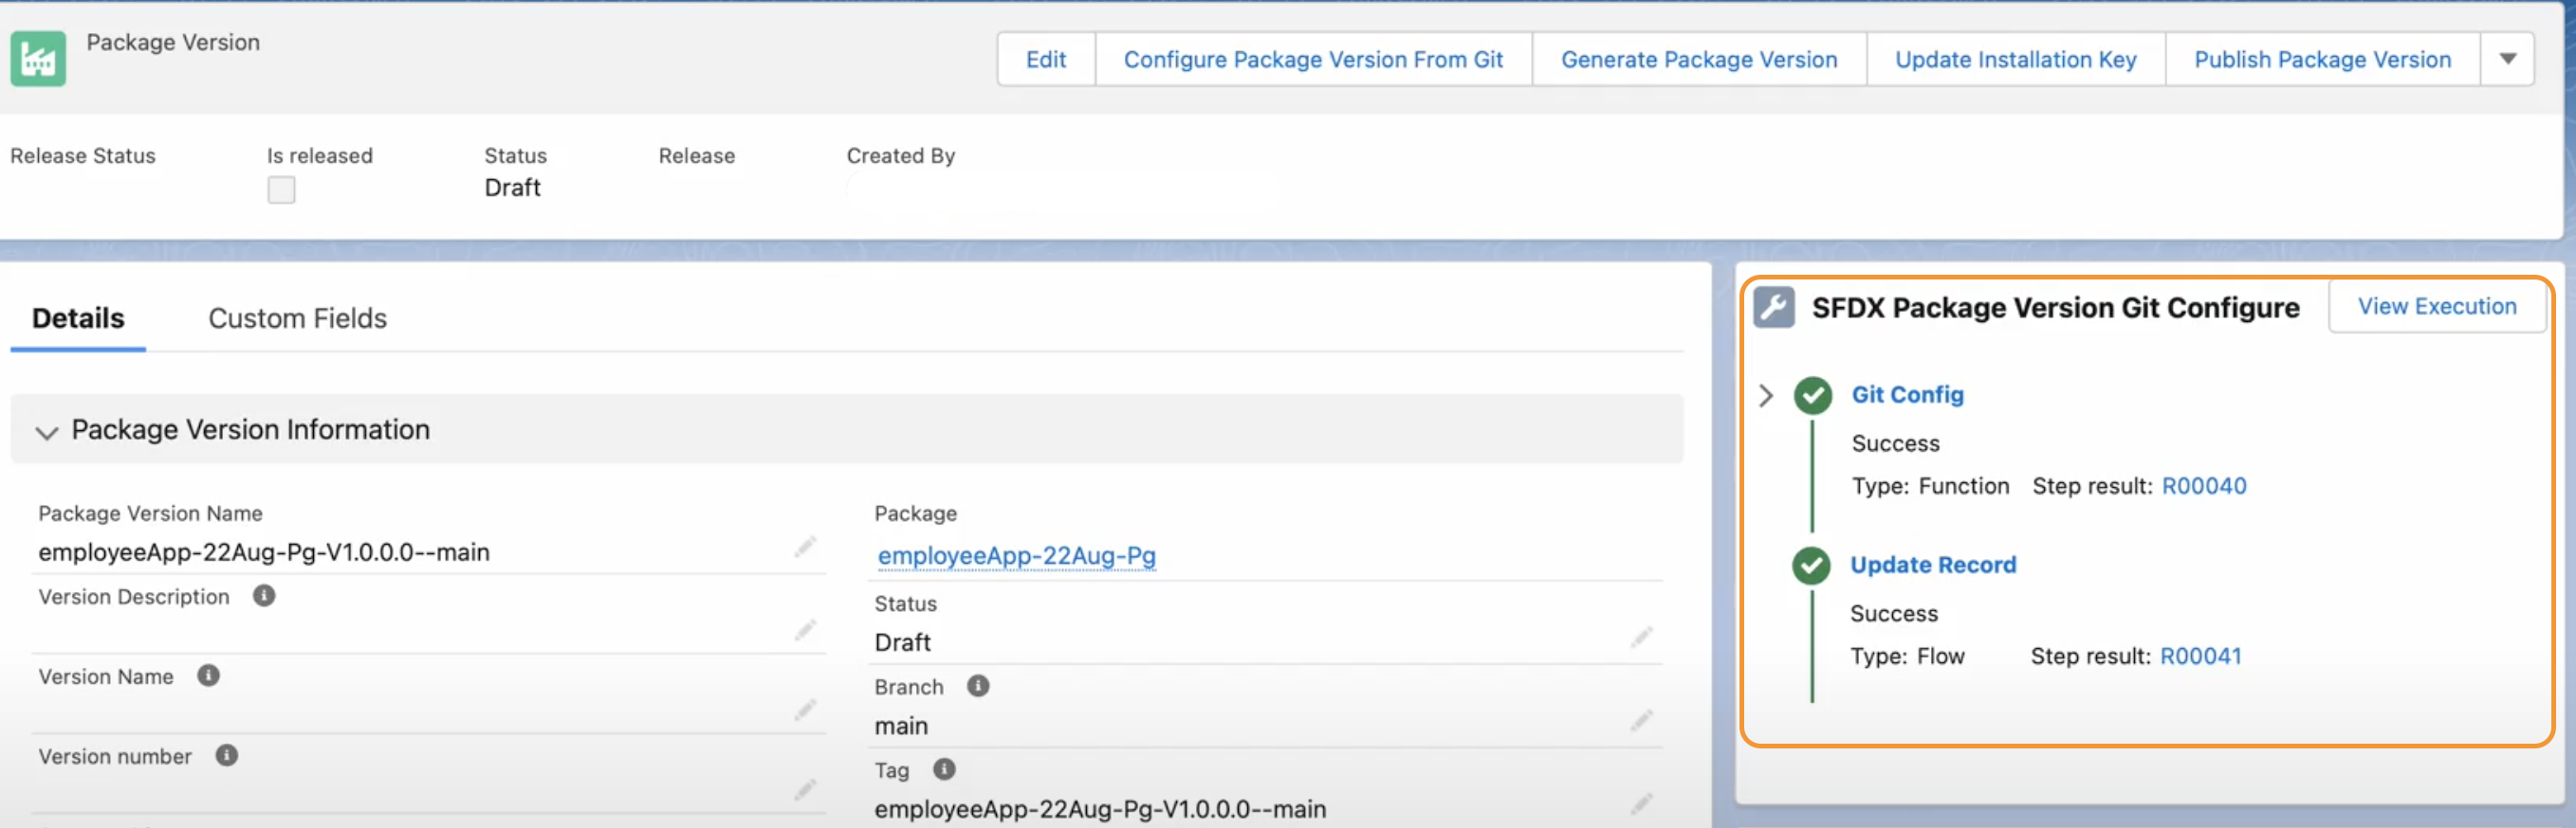Switch to the Custom Fields tab

297,318
